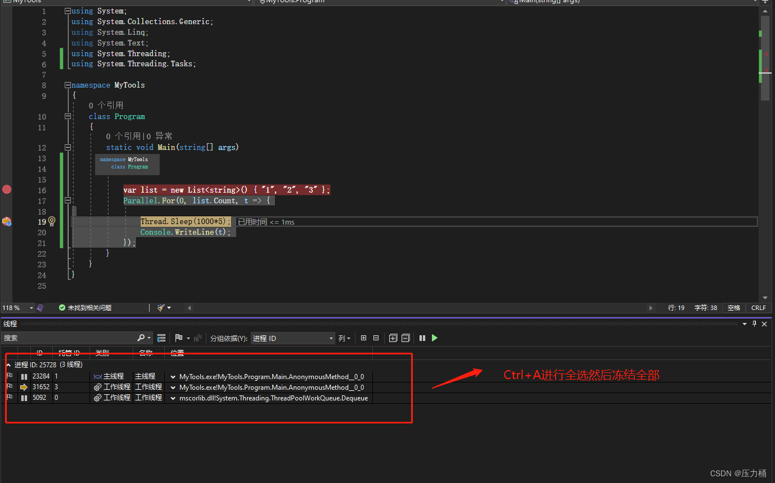This screenshot has width=775, height=483.
Task: Toggle auto-hide pin on threads panel
Action: (x=754, y=324)
